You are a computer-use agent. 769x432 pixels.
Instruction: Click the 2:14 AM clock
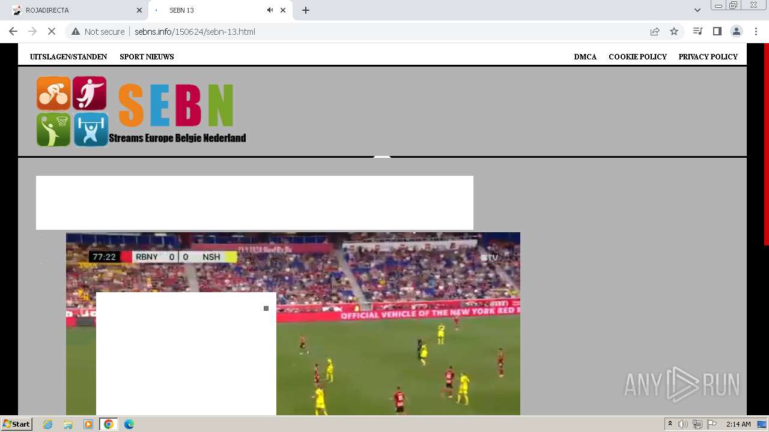coord(738,424)
